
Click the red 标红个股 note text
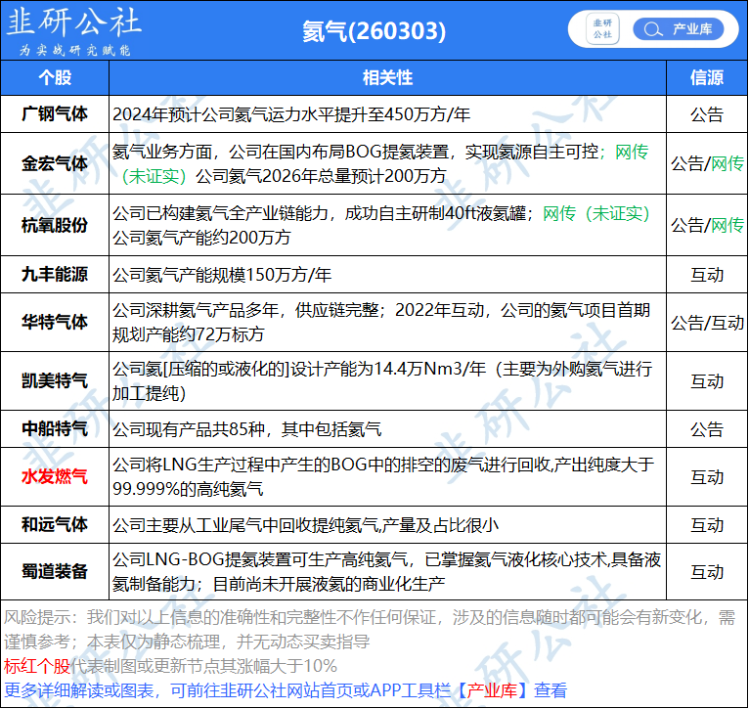37,666
